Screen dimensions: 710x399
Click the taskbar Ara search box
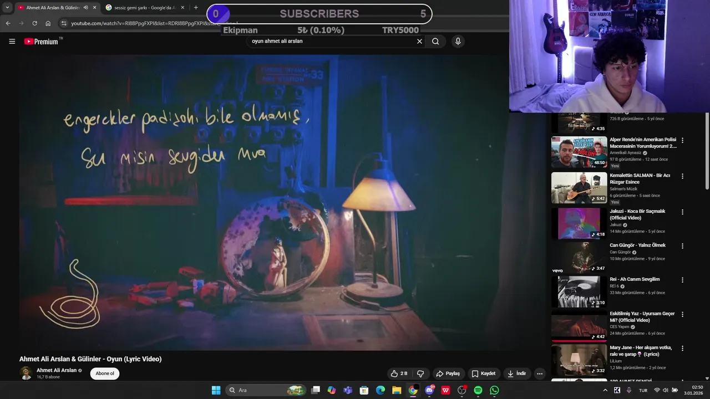click(x=266, y=390)
